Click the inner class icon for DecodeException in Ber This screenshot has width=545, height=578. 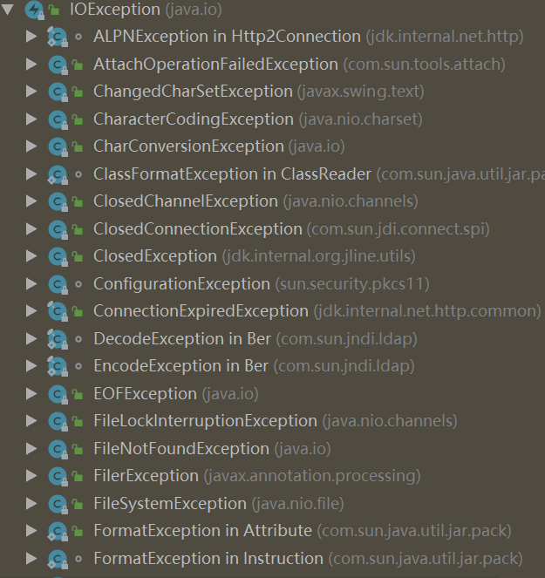click(58, 339)
